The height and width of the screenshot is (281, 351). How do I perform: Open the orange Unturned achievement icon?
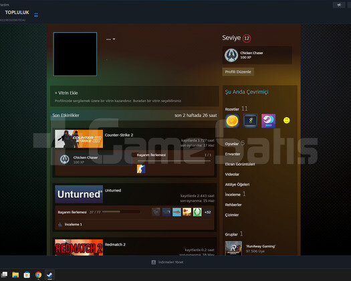coord(187,212)
